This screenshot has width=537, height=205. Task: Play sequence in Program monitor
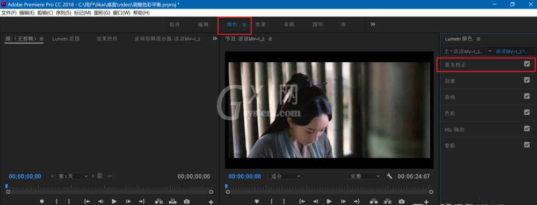click(x=330, y=202)
